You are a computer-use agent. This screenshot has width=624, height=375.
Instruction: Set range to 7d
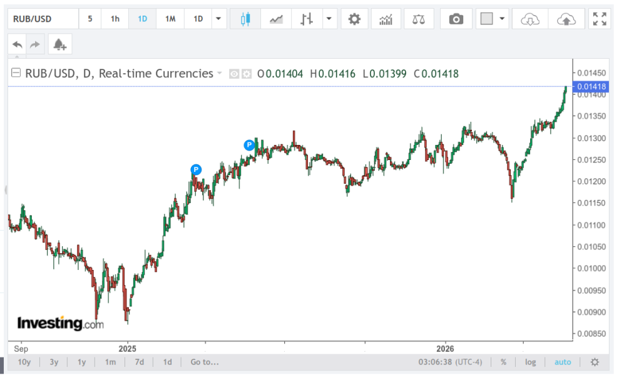click(140, 362)
